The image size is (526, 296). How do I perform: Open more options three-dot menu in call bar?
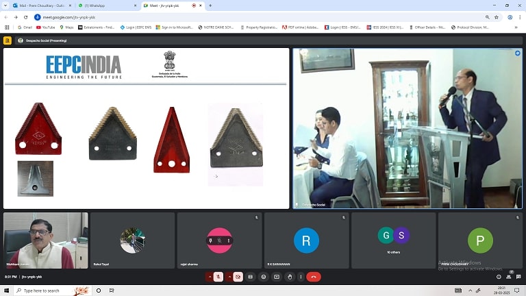pyautogui.click(x=301, y=277)
